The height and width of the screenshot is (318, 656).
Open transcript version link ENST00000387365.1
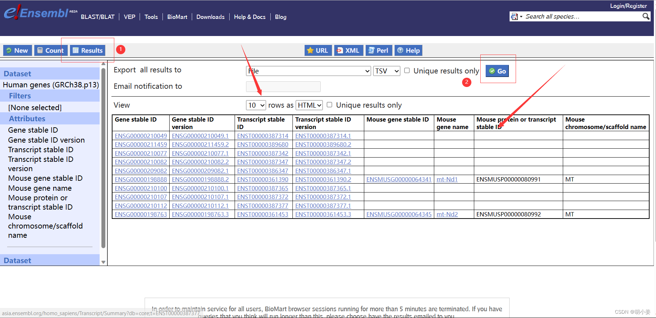pyautogui.click(x=323, y=188)
